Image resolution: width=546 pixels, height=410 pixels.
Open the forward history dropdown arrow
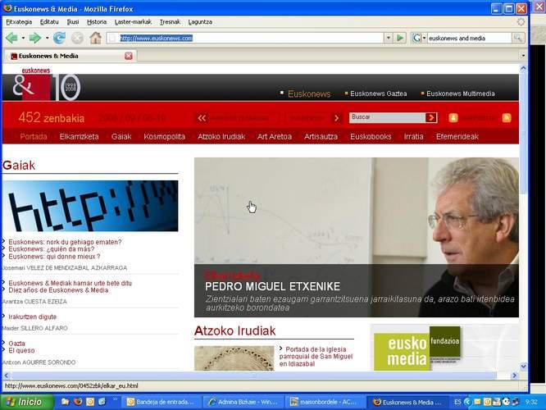pyautogui.click(x=47, y=38)
